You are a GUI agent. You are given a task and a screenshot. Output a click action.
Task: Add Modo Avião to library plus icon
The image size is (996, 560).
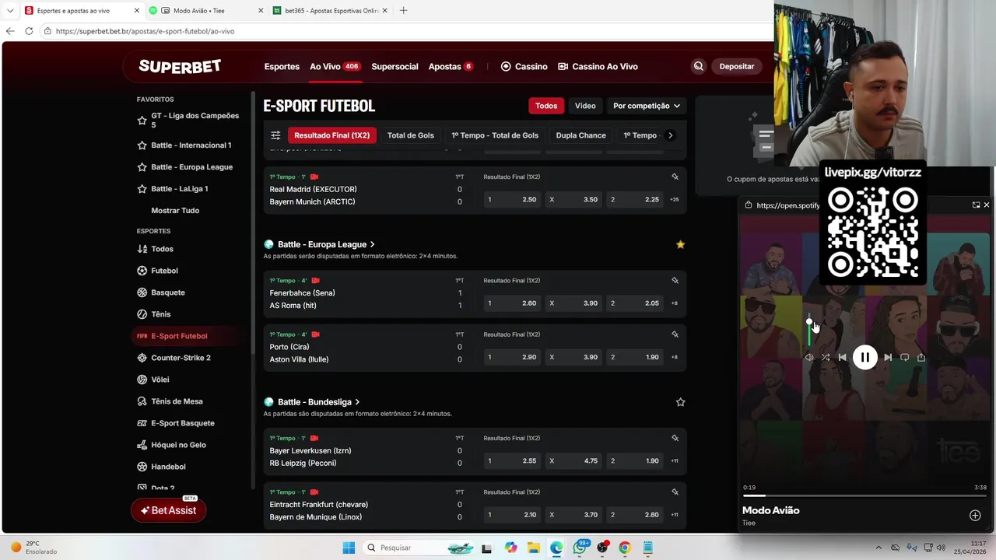click(x=975, y=516)
